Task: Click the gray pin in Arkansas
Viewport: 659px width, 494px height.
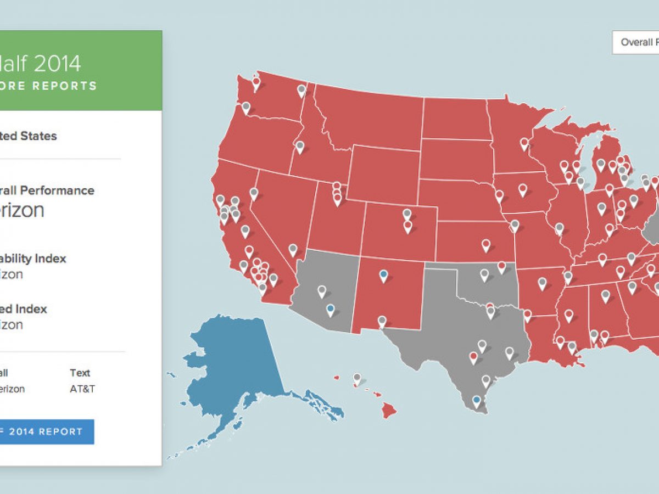Action: point(542,283)
